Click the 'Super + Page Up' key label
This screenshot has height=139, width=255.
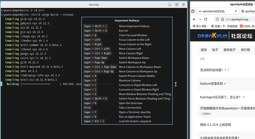[x=94, y=63]
